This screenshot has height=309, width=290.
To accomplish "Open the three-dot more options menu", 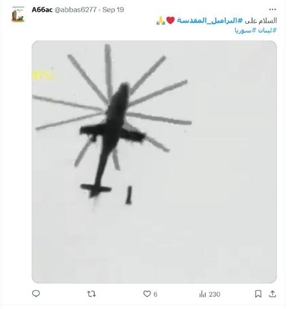I will click(273, 10).
